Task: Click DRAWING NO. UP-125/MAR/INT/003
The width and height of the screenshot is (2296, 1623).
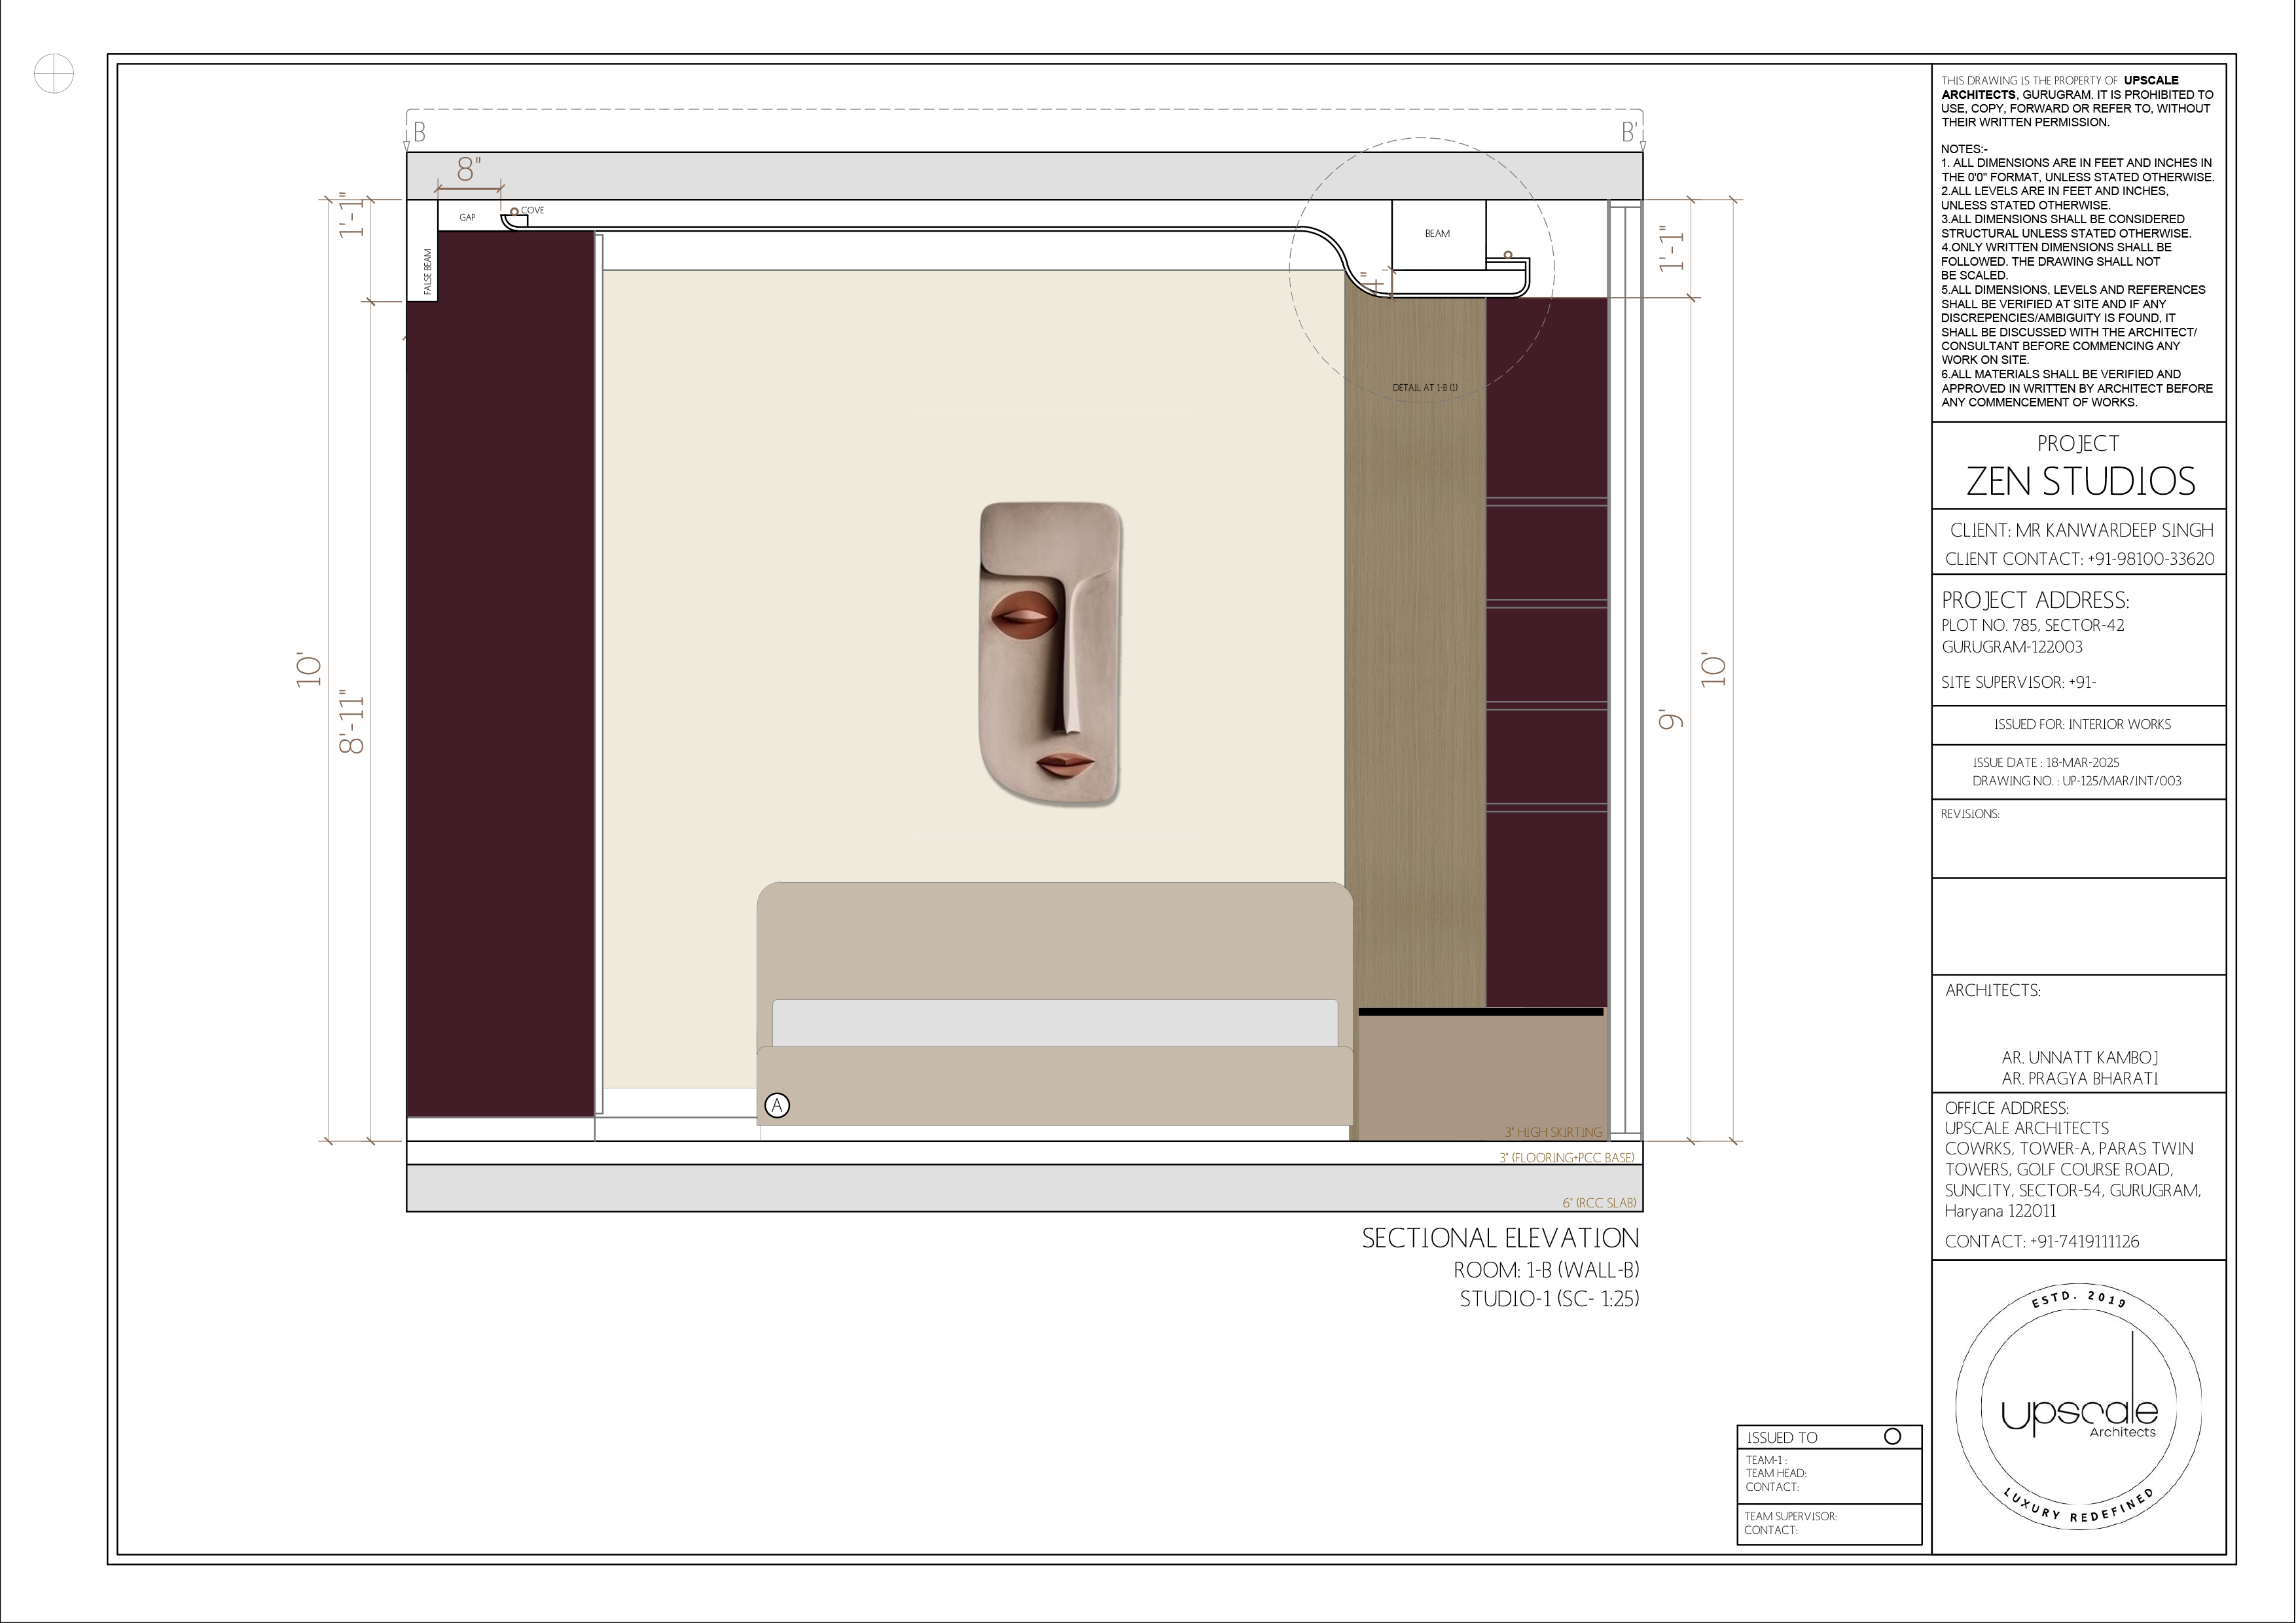Action: click(2077, 781)
